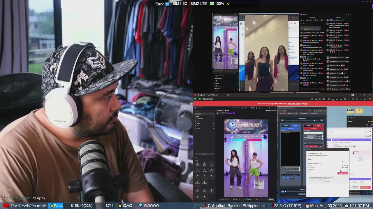
Task: Click the green chat icon beside the AnyDesk address
Action: [x=200, y=99]
